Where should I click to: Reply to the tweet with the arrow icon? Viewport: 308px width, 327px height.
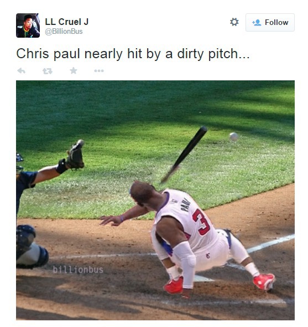pyautogui.click(x=21, y=71)
